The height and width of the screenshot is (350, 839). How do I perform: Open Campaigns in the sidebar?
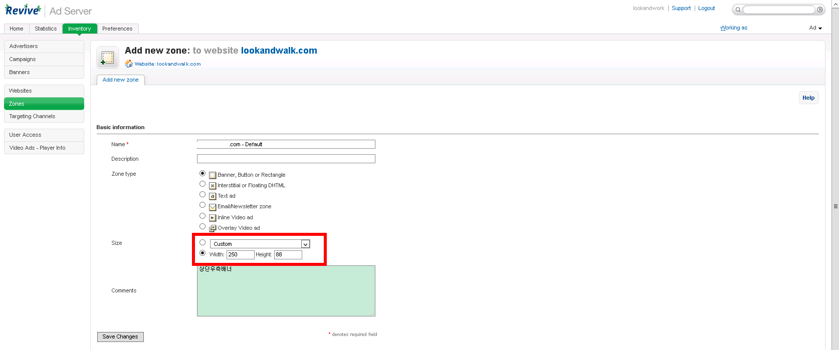[x=44, y=59]
